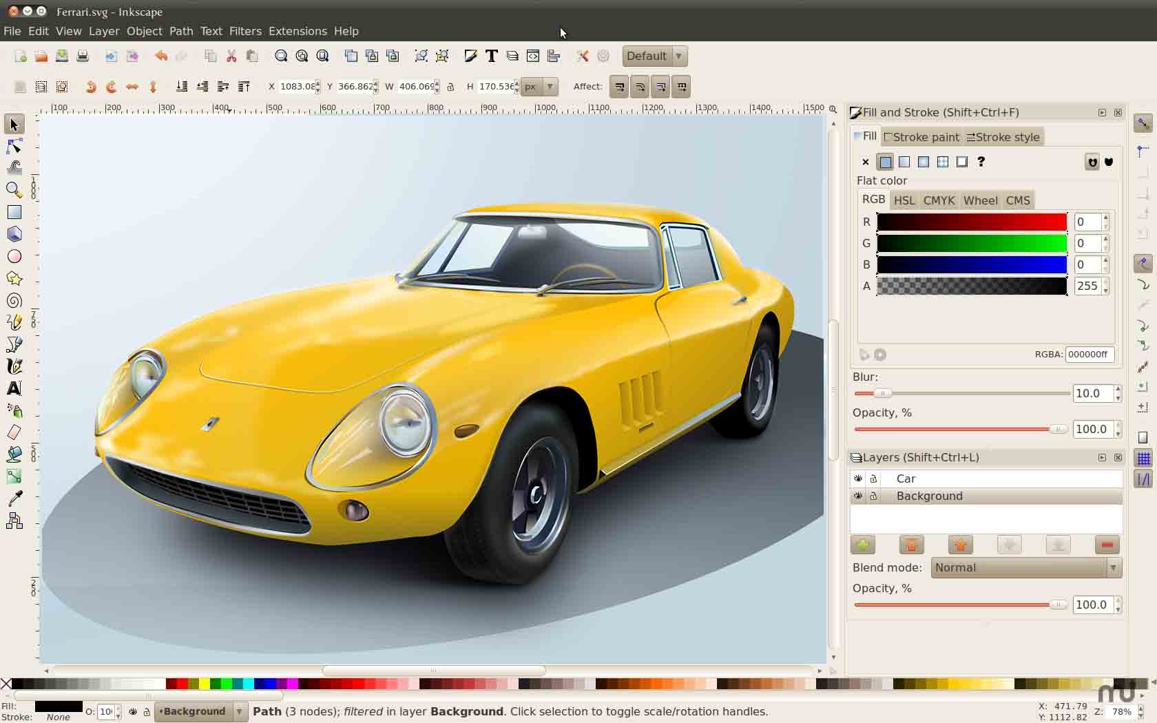The height and width of the screenshot is (723, 1157).
Task: Select the Node editing tool
Action: 14,146
